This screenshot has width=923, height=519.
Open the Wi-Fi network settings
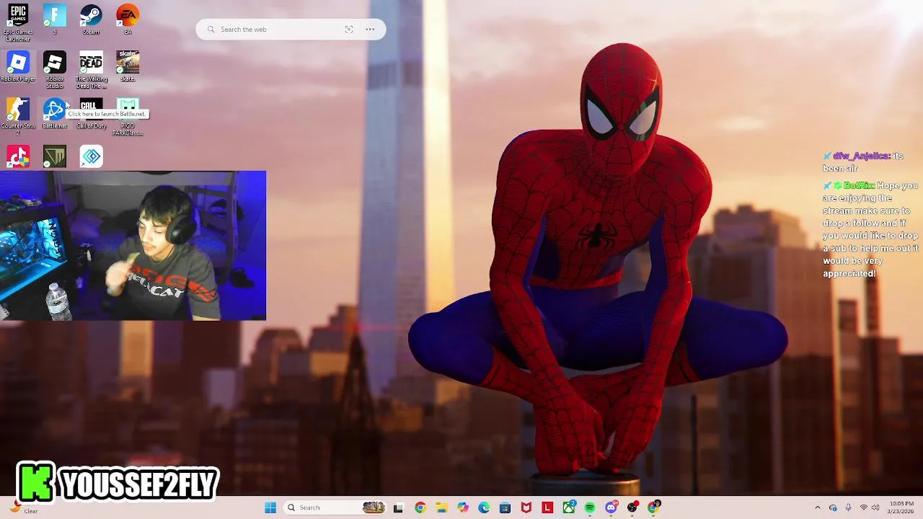coord(863,507)
